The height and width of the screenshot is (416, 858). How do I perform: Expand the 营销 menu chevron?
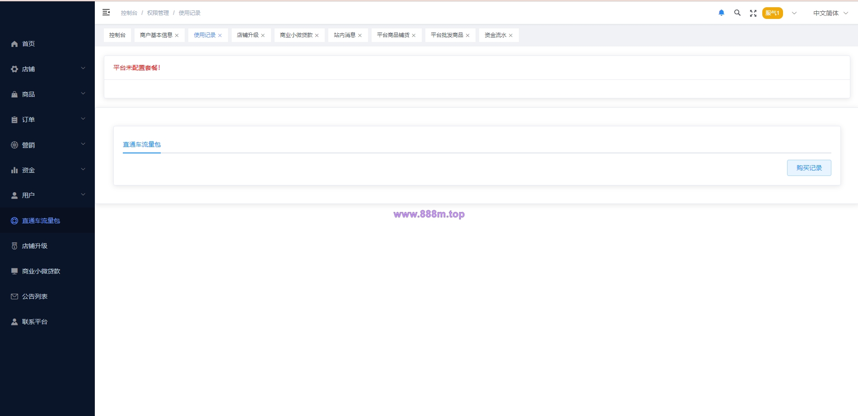click(83, 144)
